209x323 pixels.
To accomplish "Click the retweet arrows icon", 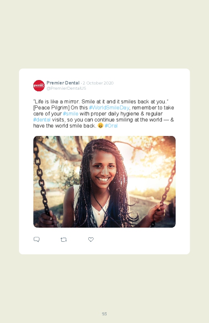I will coord(64,240).
